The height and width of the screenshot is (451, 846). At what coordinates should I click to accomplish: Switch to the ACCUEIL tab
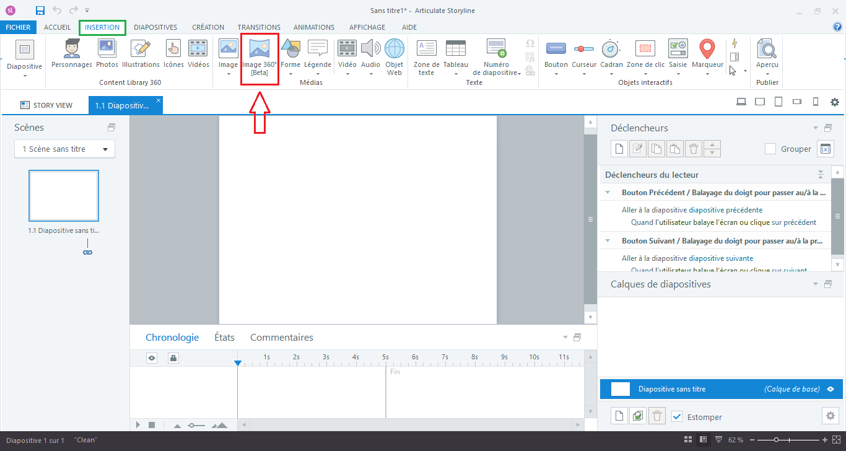pos(58,27)
